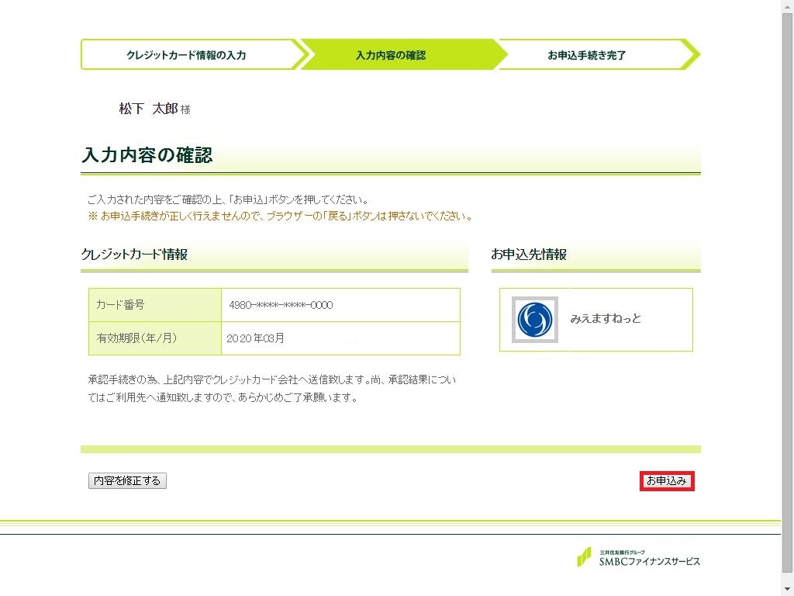Click the scrollbar up arrow
794x596 pixels.
point(787,5)
